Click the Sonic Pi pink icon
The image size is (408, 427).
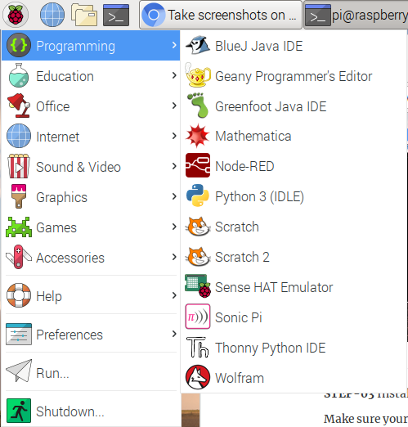coord(198,317)
